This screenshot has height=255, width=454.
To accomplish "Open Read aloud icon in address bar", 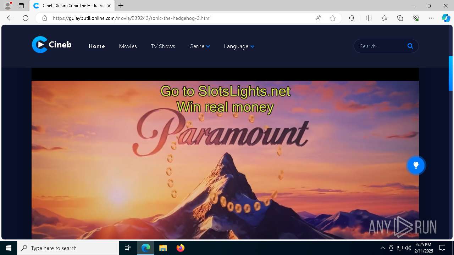I will (319, 18).
